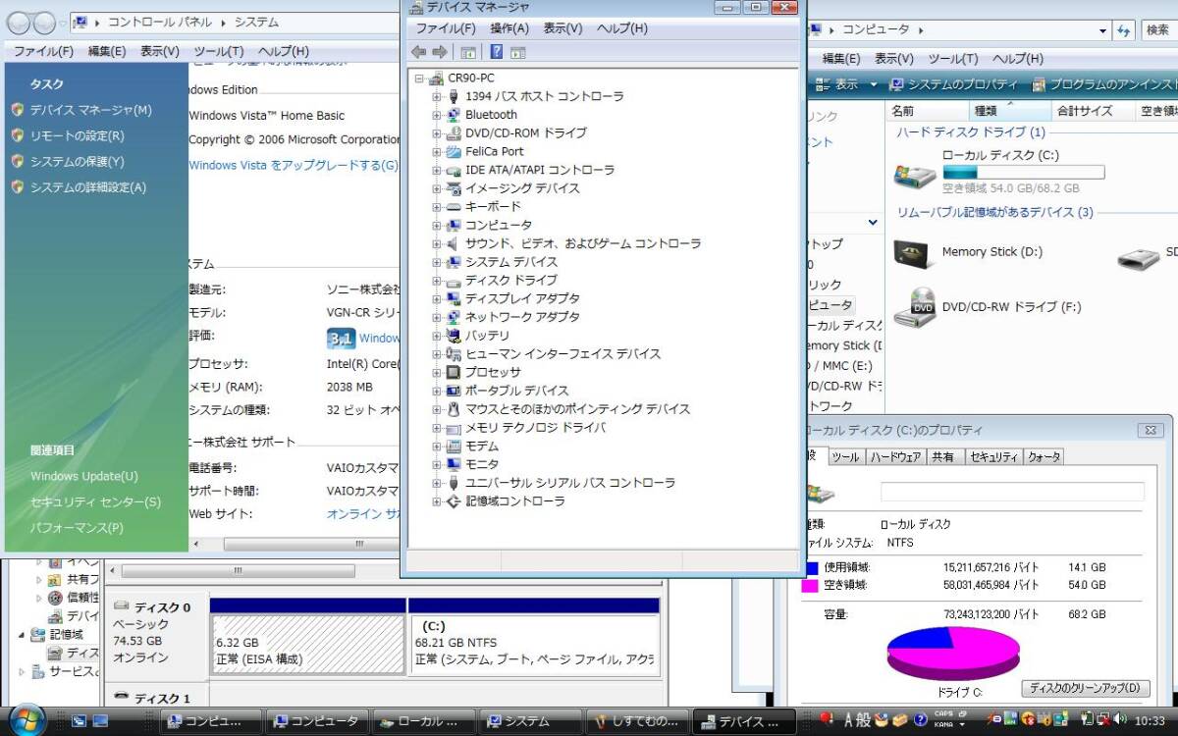1178x736 pixels.
Task: Expand the 記憶域コントローラ node
Action: pyautogui.click(x=437, y=501)
